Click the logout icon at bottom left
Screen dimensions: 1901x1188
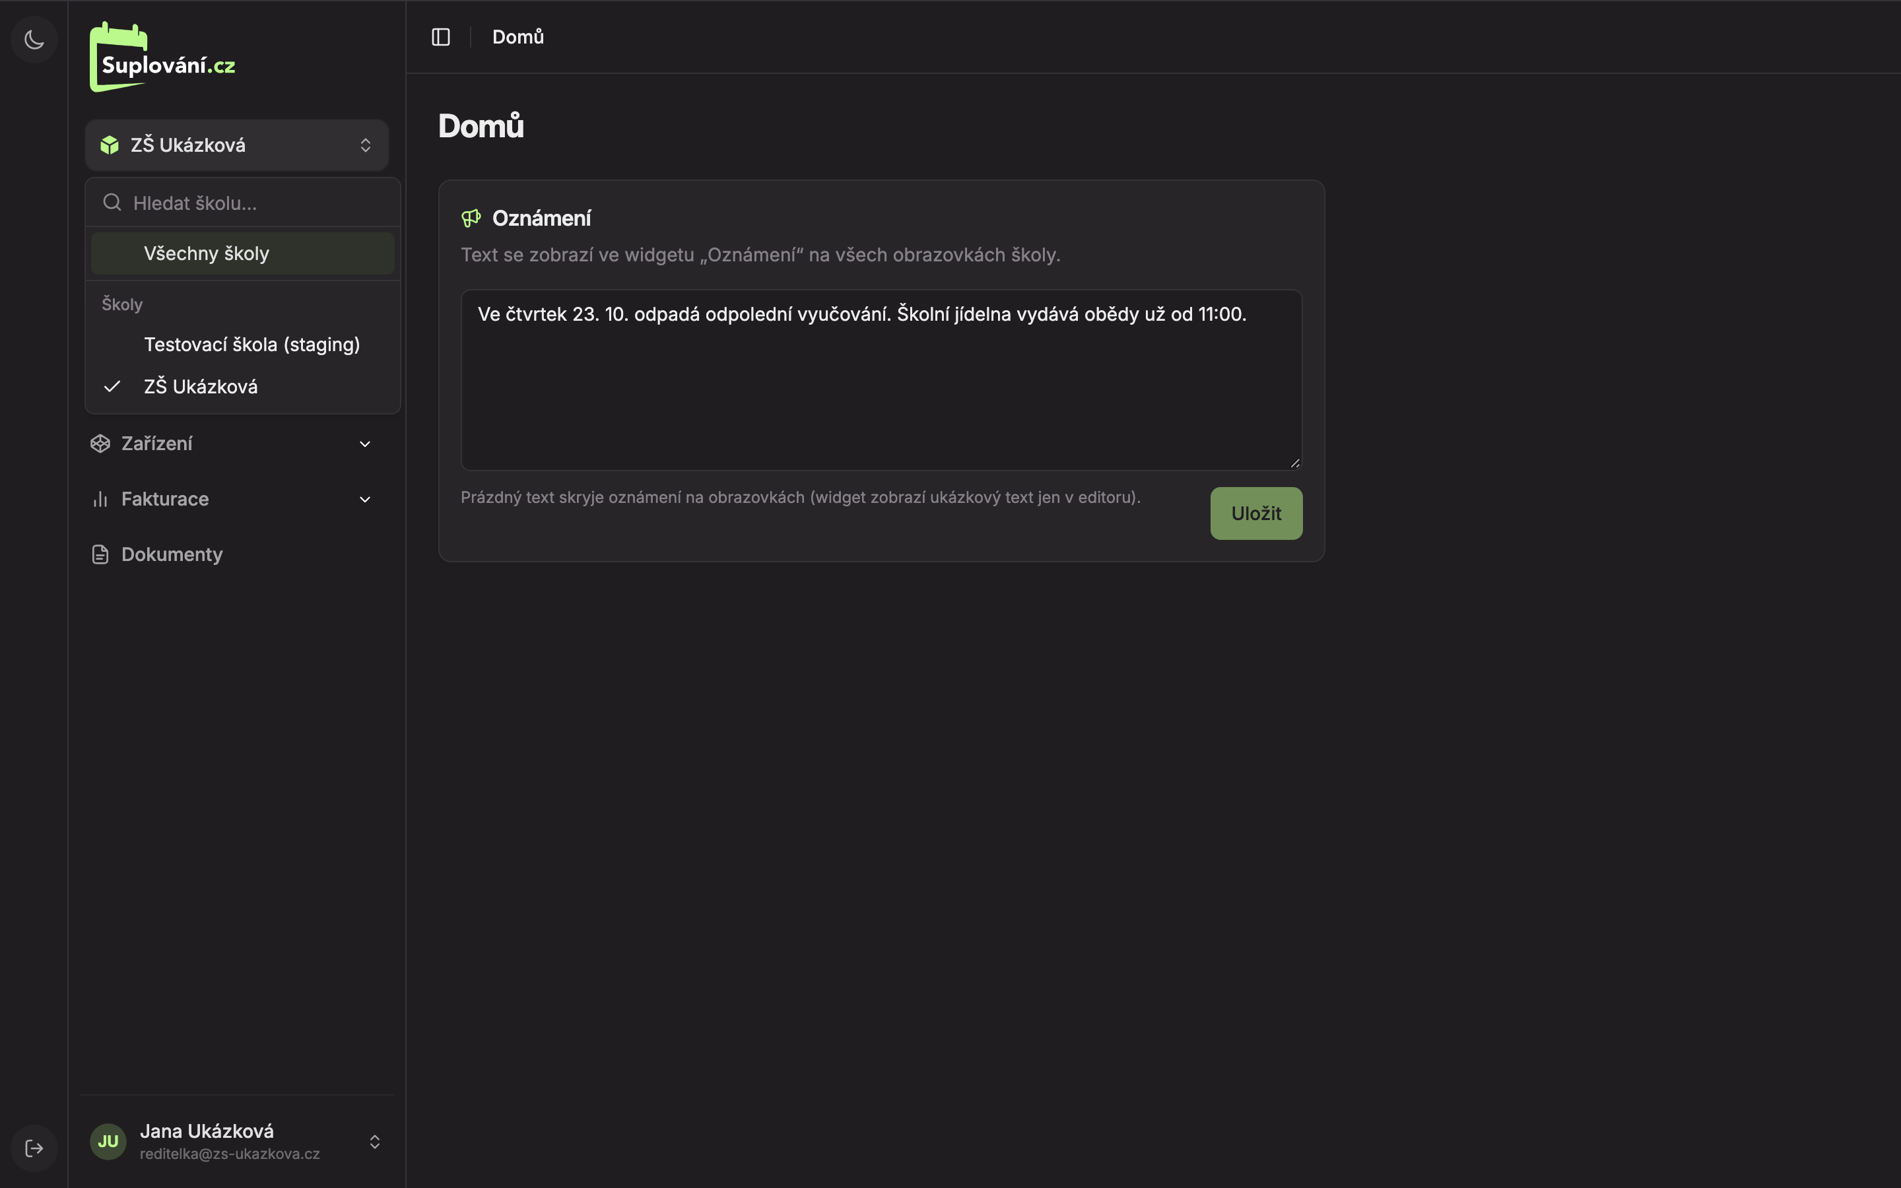(x=34, y=1148)
